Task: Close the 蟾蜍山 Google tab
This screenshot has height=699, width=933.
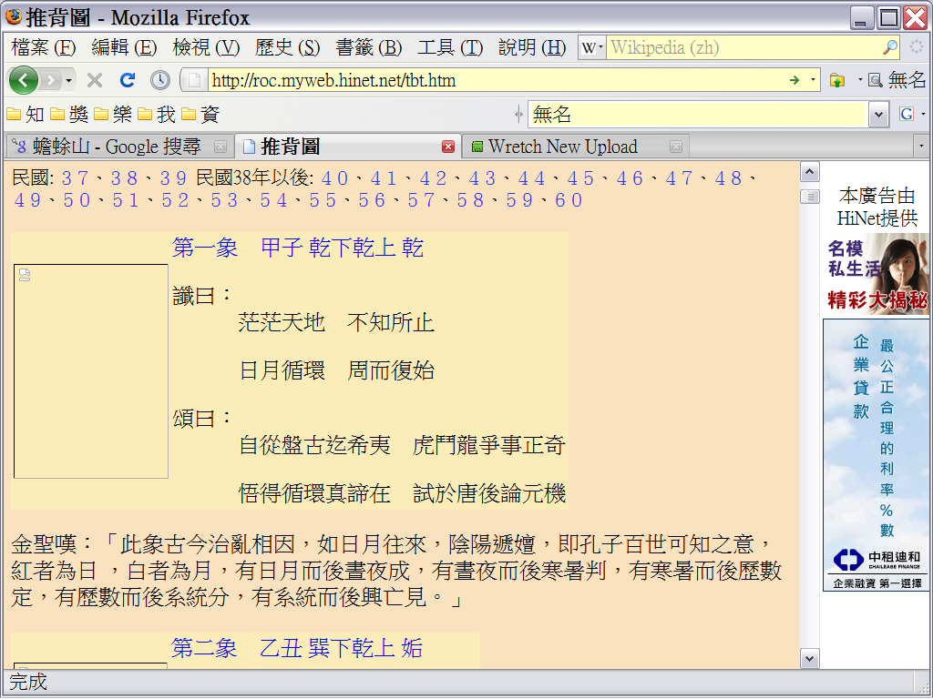Action: point(220,147)
